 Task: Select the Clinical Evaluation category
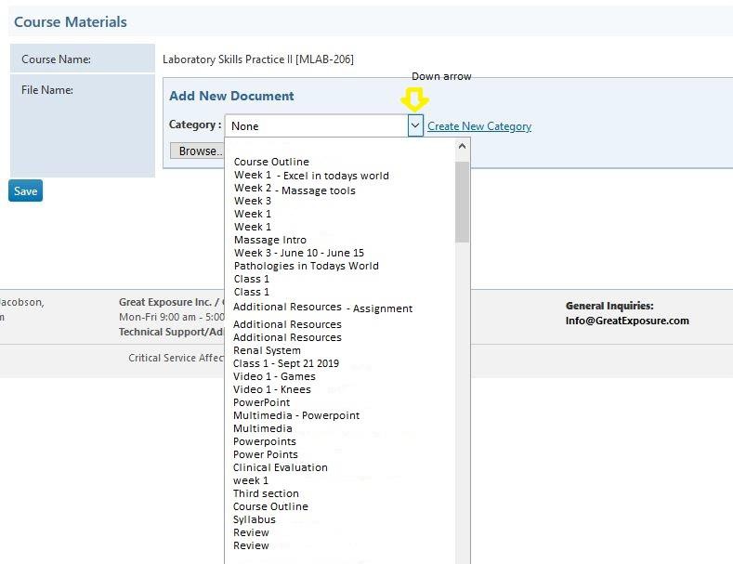pos(280,467)
